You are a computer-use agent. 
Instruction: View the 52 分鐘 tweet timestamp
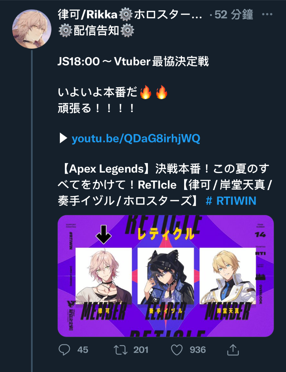(x=234, y=15)
